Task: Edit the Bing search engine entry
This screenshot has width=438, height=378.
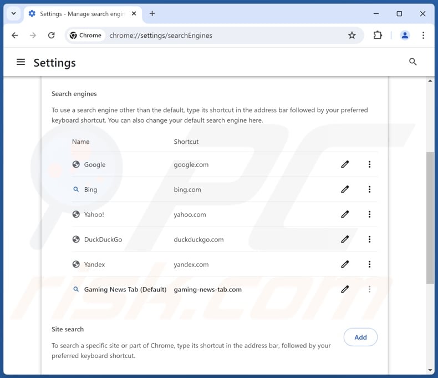Action: click(345, 189)
